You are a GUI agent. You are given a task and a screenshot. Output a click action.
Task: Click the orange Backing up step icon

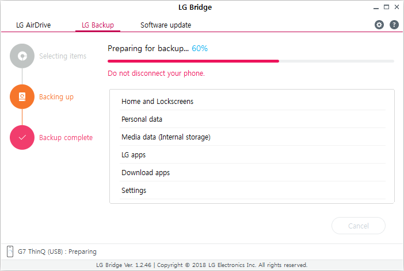[22, 96]
